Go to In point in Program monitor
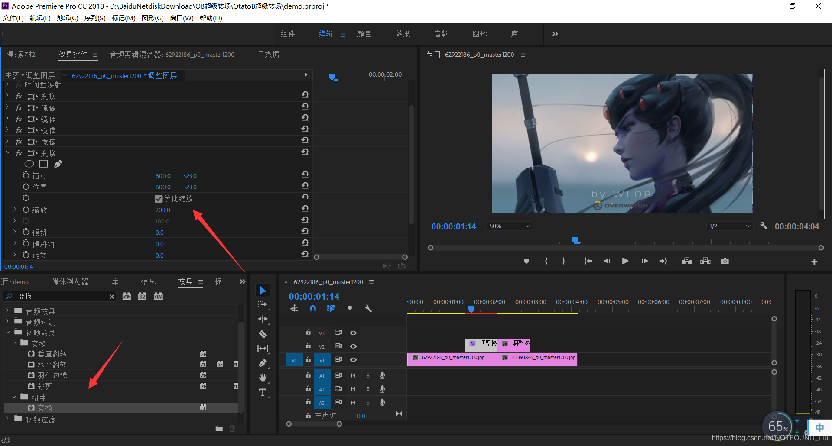The image size is (832, 446). coord(588,261)
